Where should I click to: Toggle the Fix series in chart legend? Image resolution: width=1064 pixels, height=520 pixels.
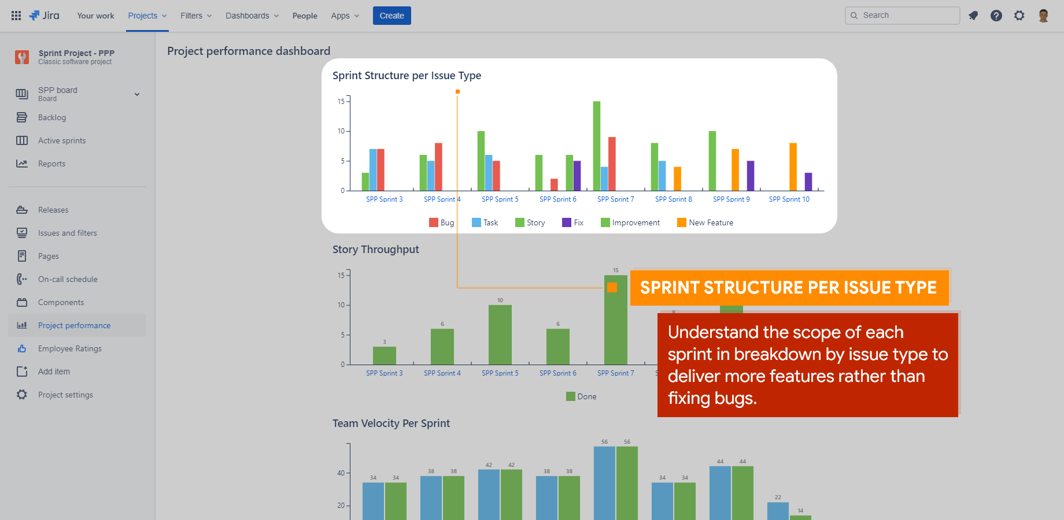coord(573,222)
